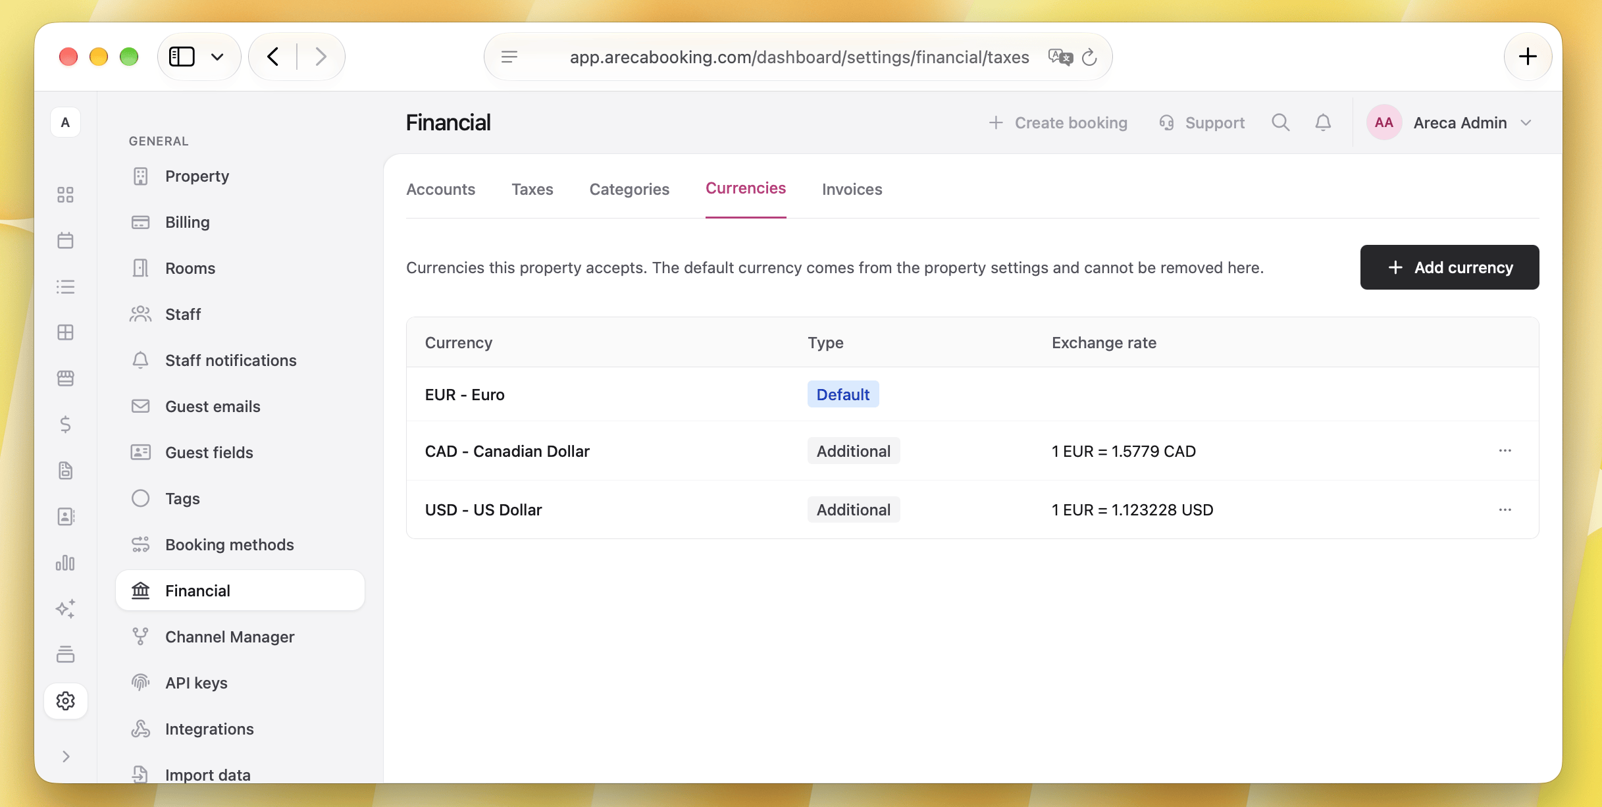This screenshot has height=807, width=1602.
Task: Open Billing settings in sidebar
Action: (240, 222)
